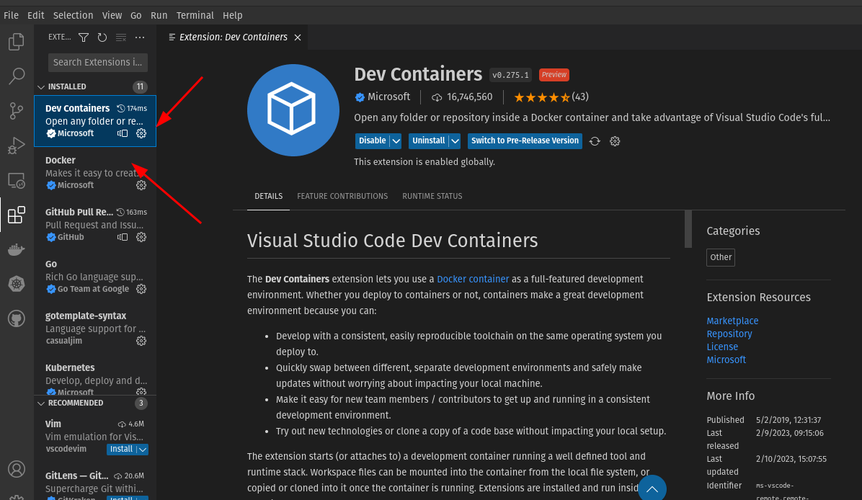The width and height of the screenshot is (862, 500).
Task: Click the details page vertical scrollbar
Action: click(688, 229)
